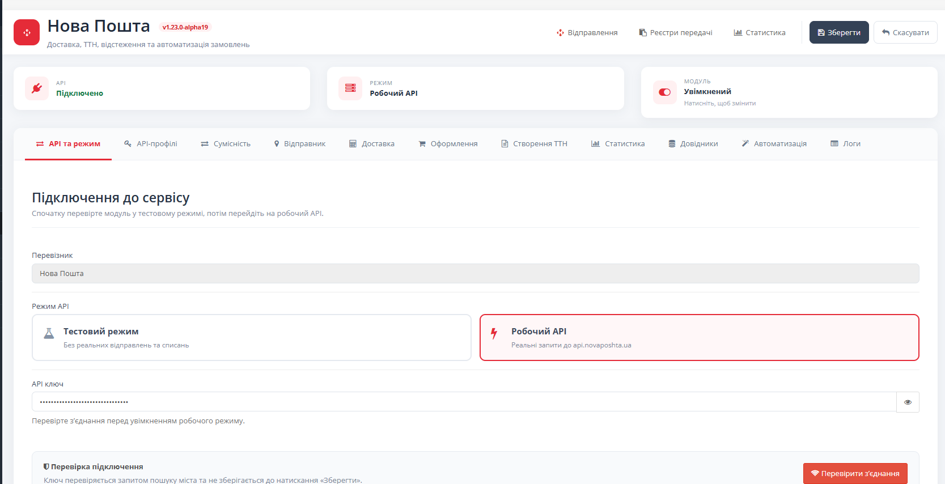Open the Доставка tab
The height and width of the screenshot is (484, 945).
pos(372,144)
